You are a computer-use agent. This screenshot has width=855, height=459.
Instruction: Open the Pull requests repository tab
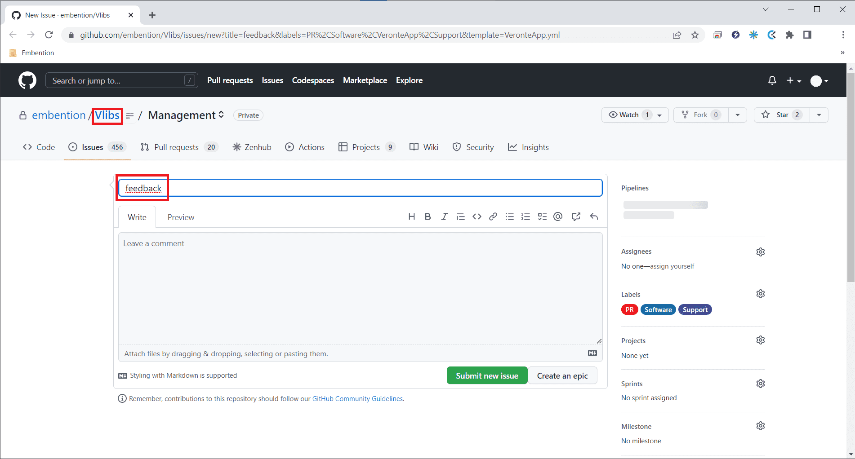point(179,147)
